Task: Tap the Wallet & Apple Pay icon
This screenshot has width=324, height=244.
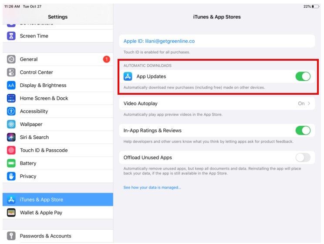Action: [x=11, y=213]
